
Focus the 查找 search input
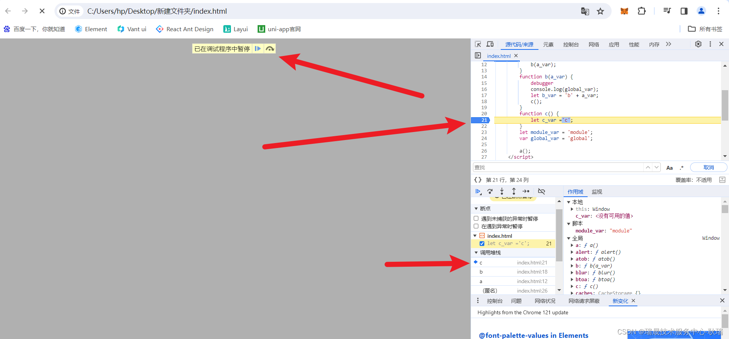coord(558,167)
